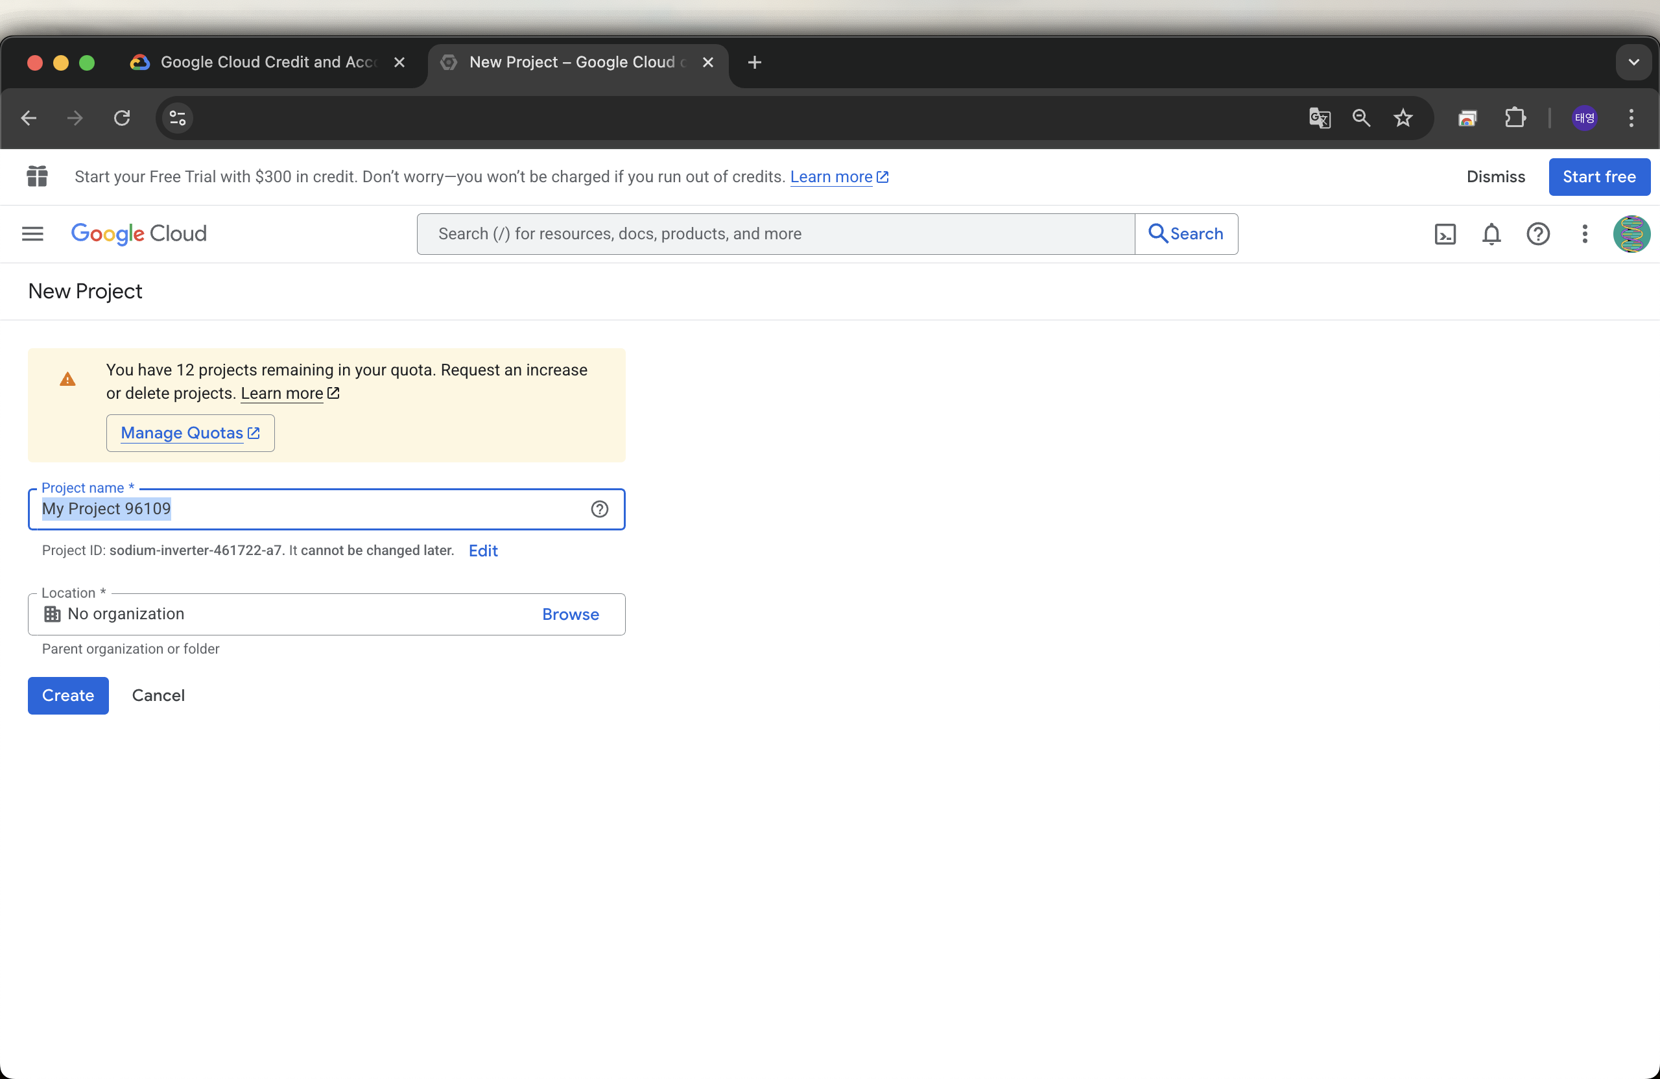The height and width of the screenshot is (1079, 1660).
Task: Click the Project name help icon
Action: [599, 509]
